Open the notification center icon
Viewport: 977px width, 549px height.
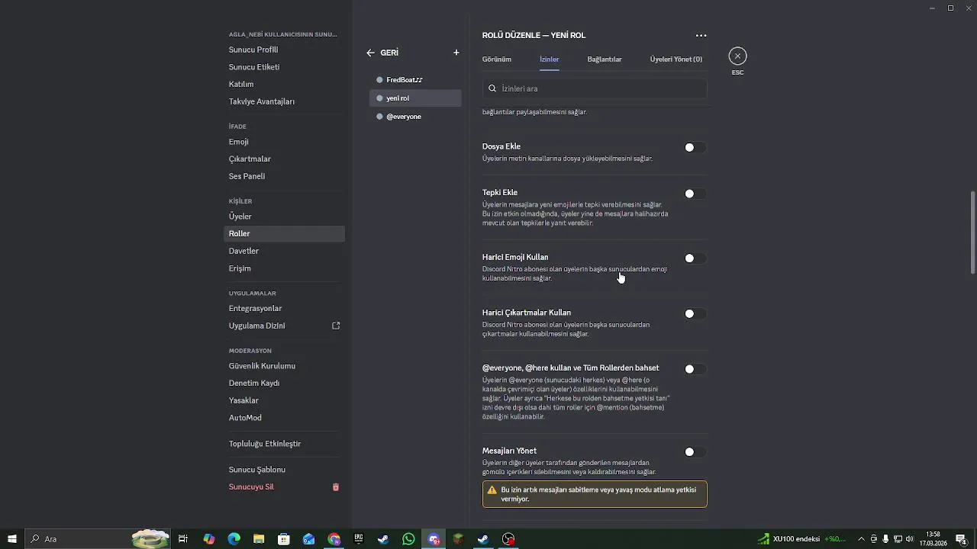(961, 539)
